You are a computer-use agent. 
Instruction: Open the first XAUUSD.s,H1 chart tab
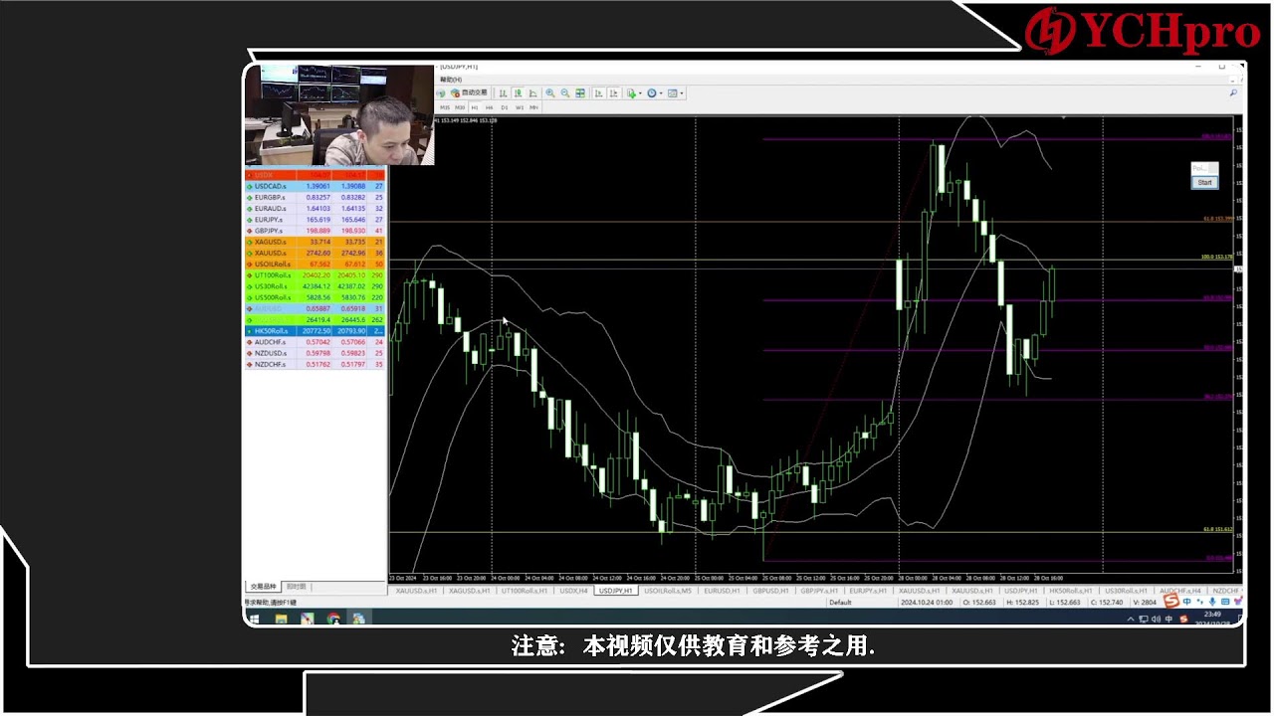[417, 590]
